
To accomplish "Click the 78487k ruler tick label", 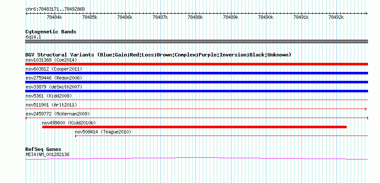I will 160,17.
